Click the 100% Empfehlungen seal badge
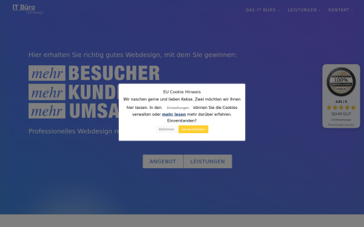Viewport: 364px width, 227px height. 341,82
